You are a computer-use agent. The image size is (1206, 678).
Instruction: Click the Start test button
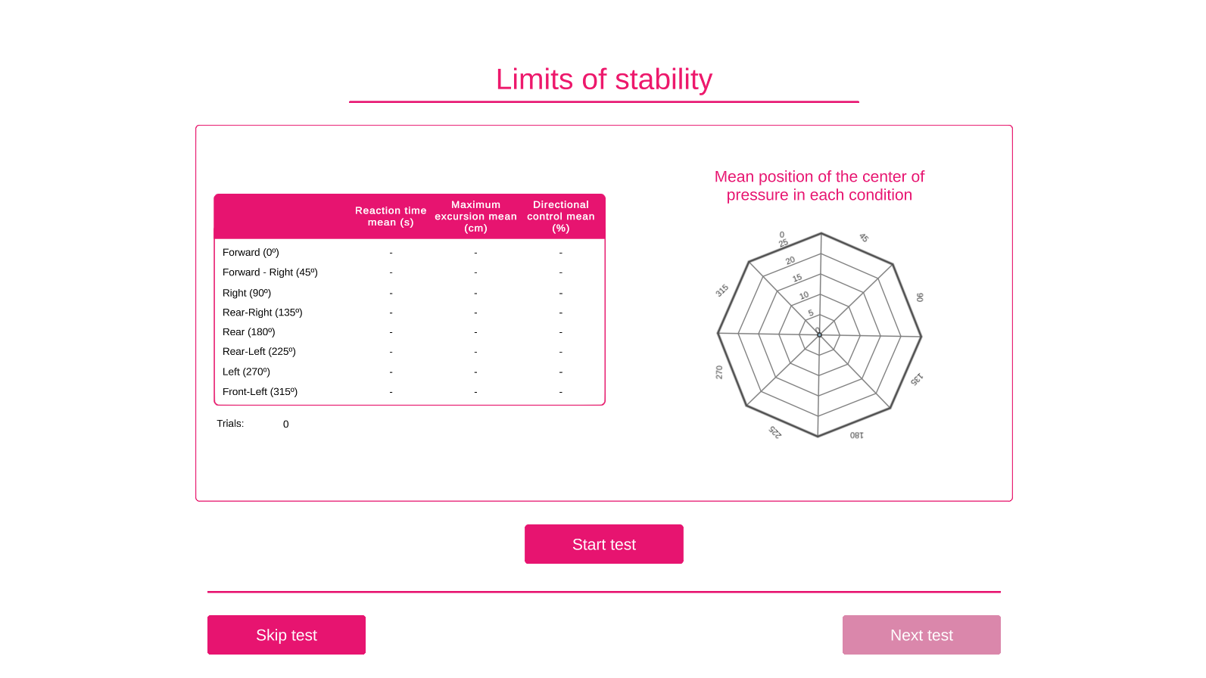point(603,544)
